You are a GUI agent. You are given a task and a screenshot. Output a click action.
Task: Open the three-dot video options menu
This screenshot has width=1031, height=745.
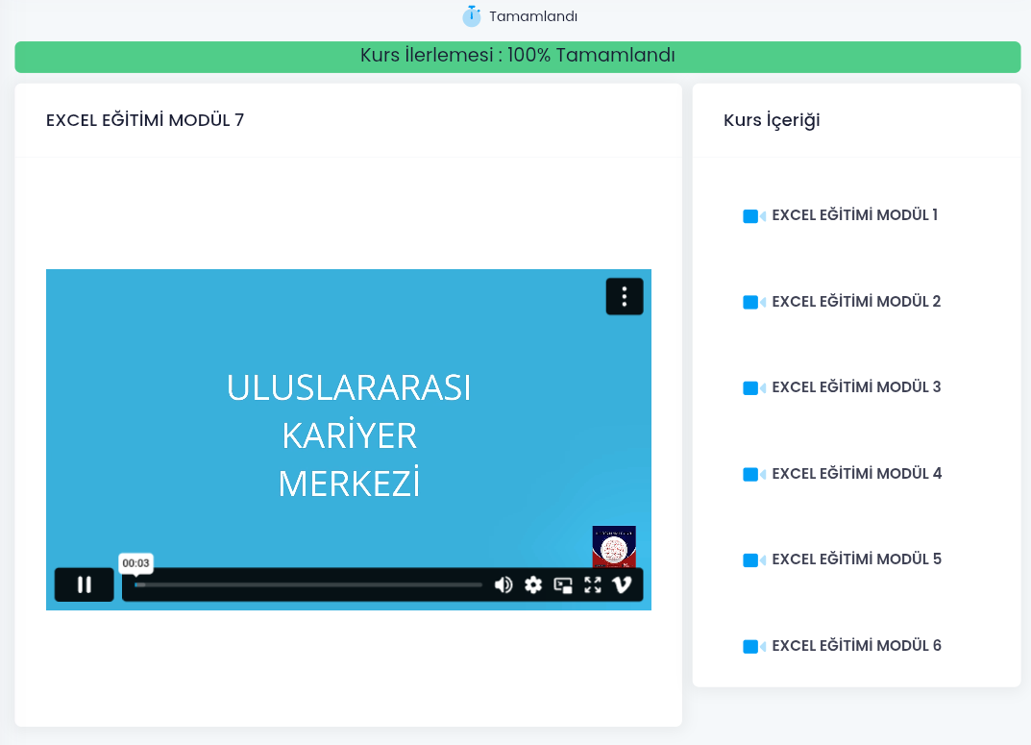(625, 296)
